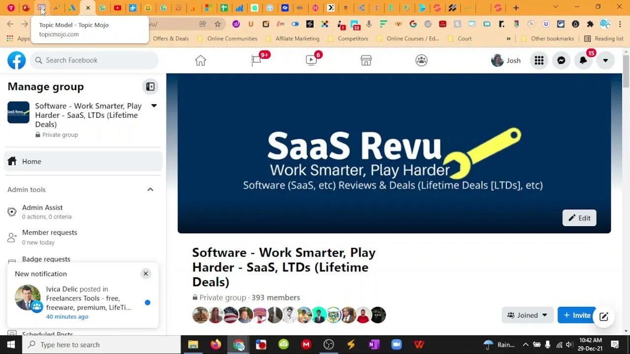Bookmark this page with the star
This screenshot has height=354, width=630.
coord(218,24)
